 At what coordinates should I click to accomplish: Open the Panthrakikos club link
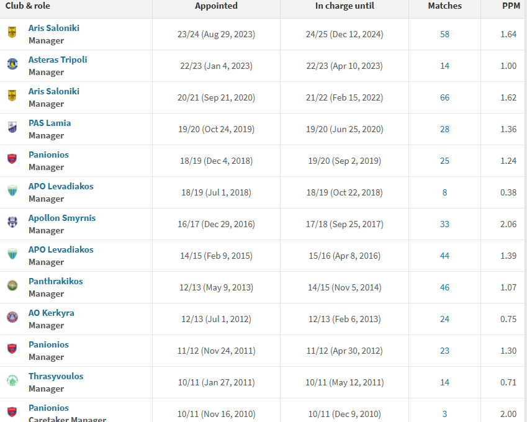click(56, 281)
